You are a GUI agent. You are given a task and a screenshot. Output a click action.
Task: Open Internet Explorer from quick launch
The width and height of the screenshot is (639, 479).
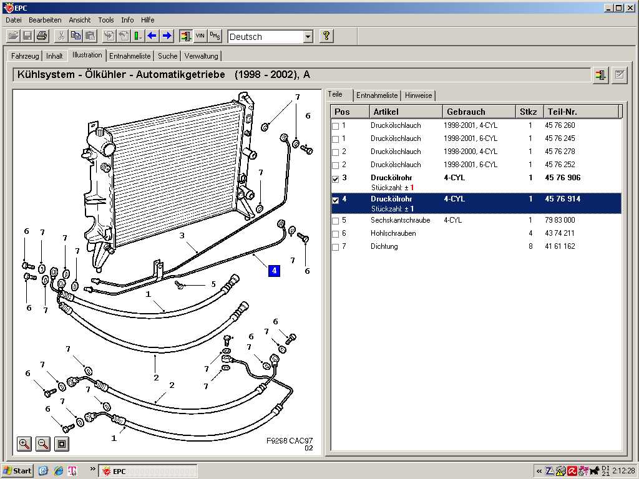coord(59,472)
